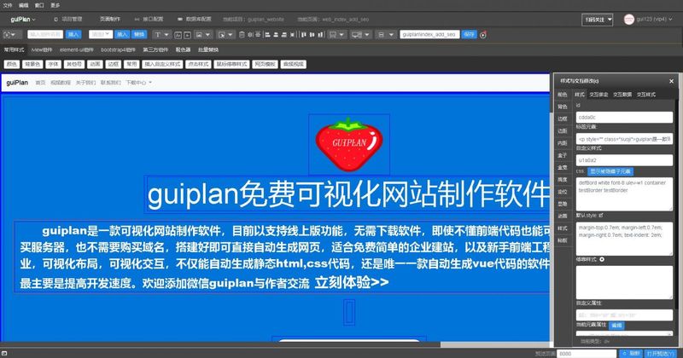The image size is (683, 358).
Task: Open the T text tool dropdown
Action: tap(161, 34)
